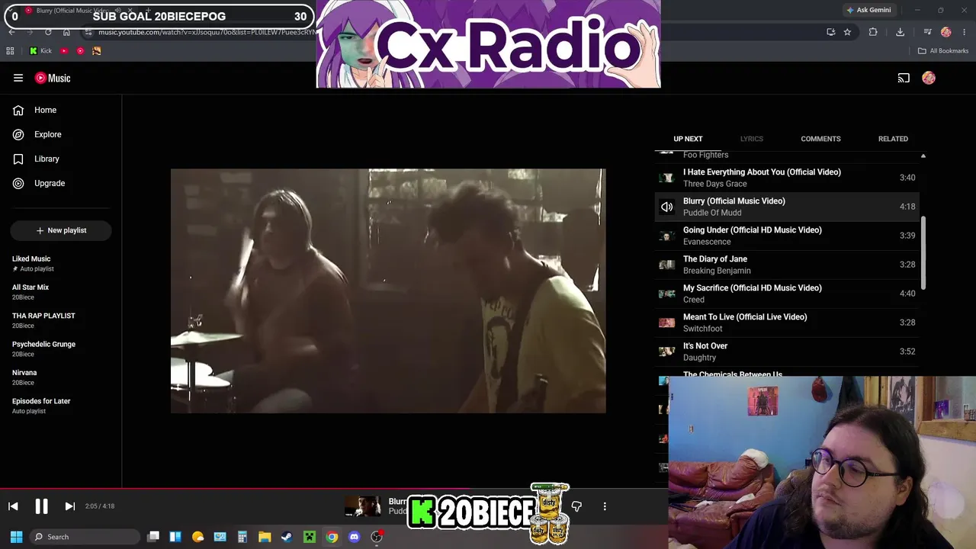Switch to the COMMENTS tab

point(820,139)
